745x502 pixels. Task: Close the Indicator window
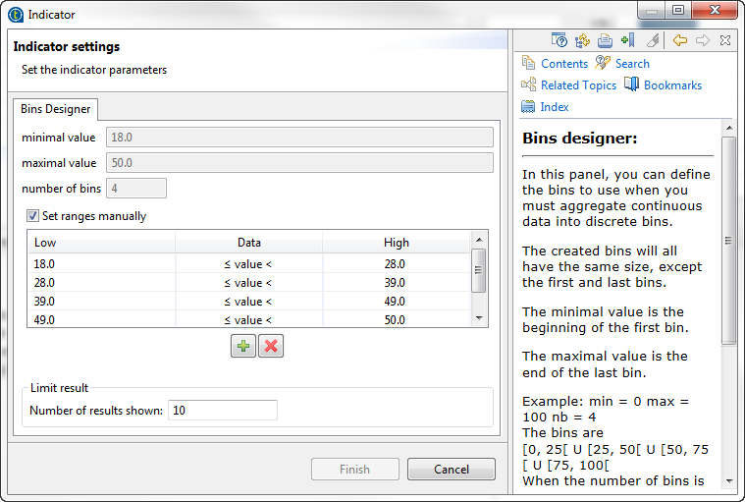coord(715,10)
